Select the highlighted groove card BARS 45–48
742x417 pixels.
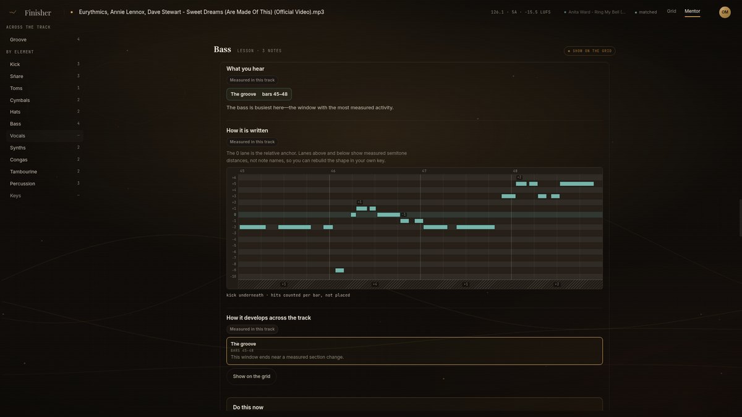pyautogui.click(x=414, y=351)
